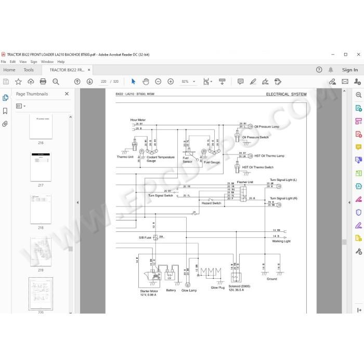Switch to the Tools tab

29,70
